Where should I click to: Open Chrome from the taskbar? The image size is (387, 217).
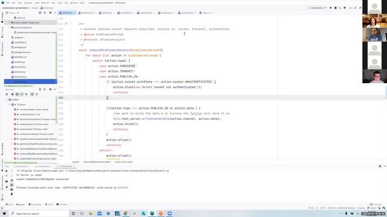coord(126,213)
